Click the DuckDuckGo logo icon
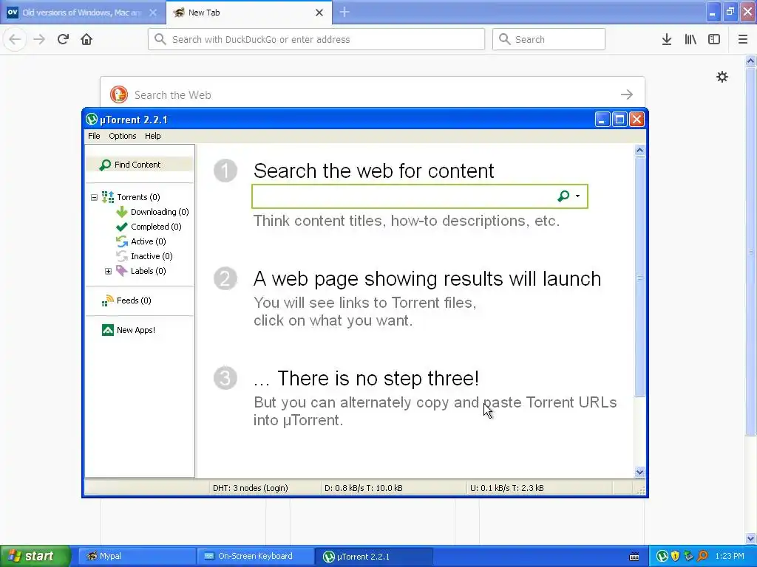The width and height of the screenshot is (757, 567). pyautogui.click(x=119, y=94)
